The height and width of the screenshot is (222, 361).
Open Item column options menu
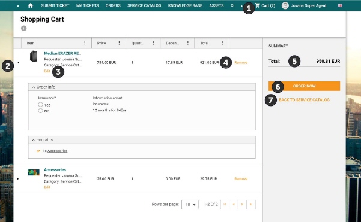[85, 43]
